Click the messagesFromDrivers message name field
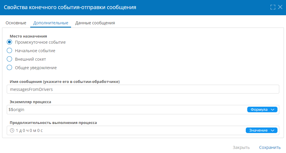The width and height of the screenshot is (286, 153). [143, 89]
